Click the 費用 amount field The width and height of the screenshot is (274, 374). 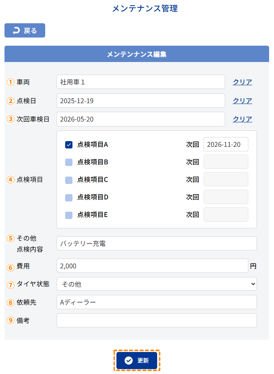point(152,266)
